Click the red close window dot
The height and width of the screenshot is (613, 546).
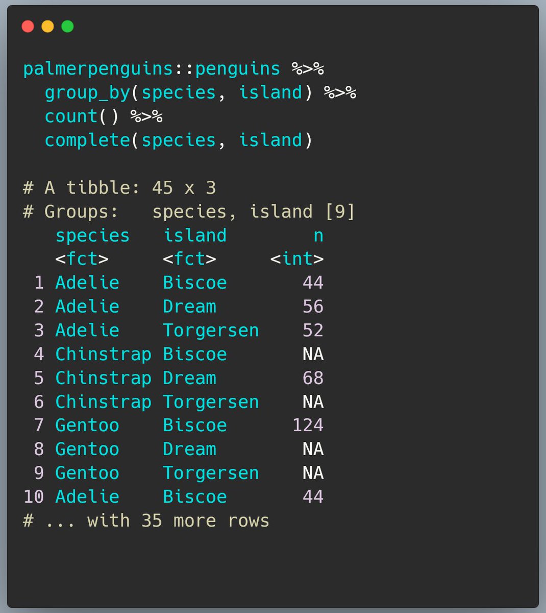28,26
